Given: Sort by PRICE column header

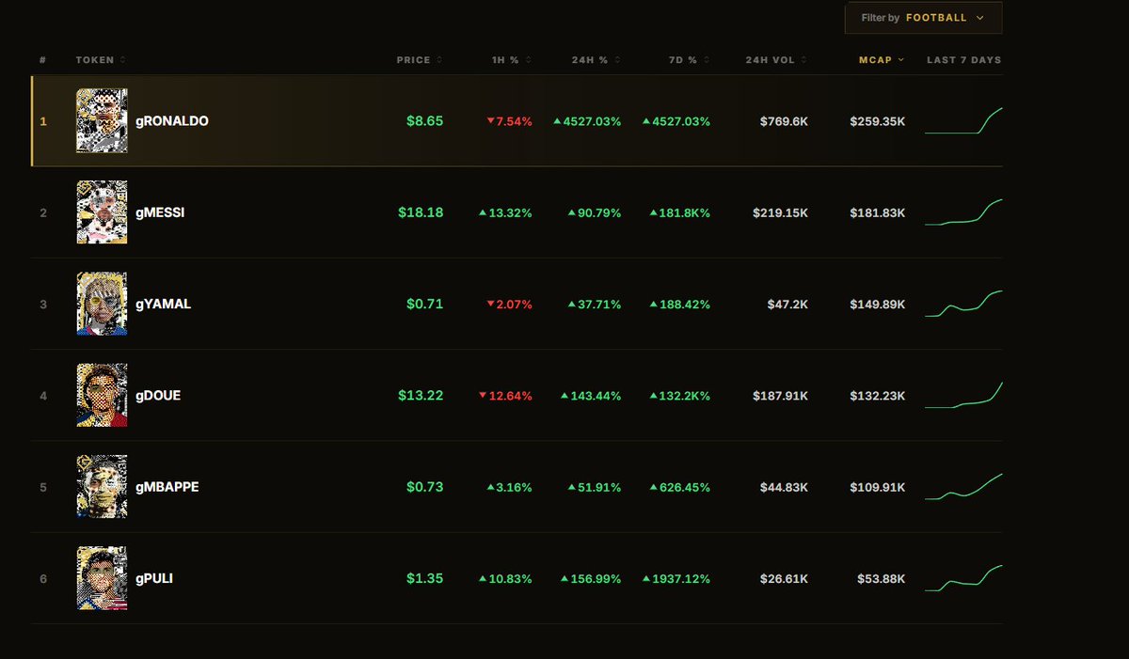Looking at the screenshot, I should pyautogui.click(x=420, y=60).
